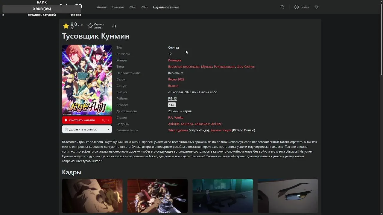This screenshot has width=383, height=215.
Task: Click the 23 мин. ~ серия duration text
Action: click(180, 111)
